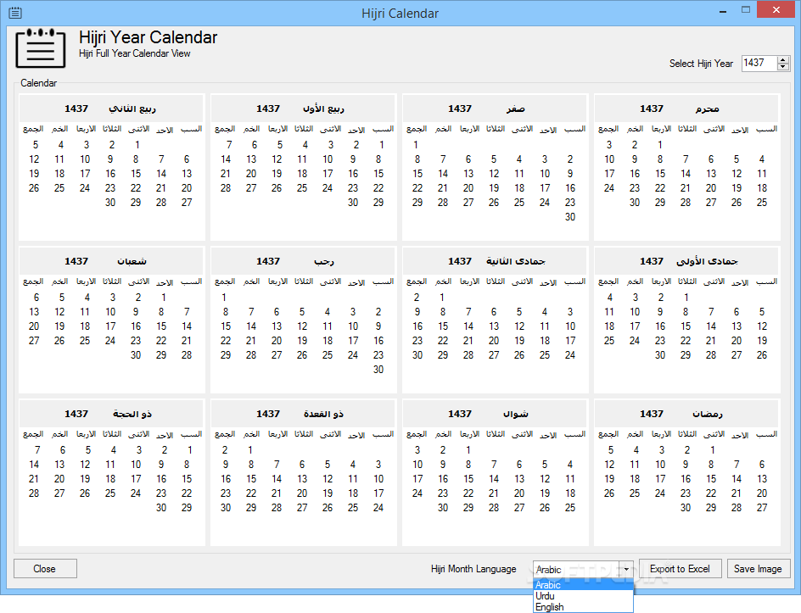Click day 12 in the Rabi al-Awwal month
The width and height of the screenshot is (801, 613).
coord(277,159)
